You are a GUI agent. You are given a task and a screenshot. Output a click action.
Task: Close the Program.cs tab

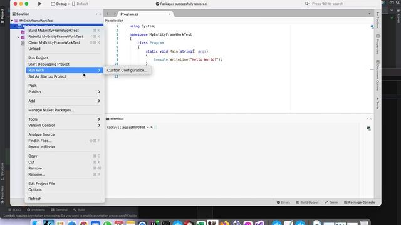pos(169,14)
